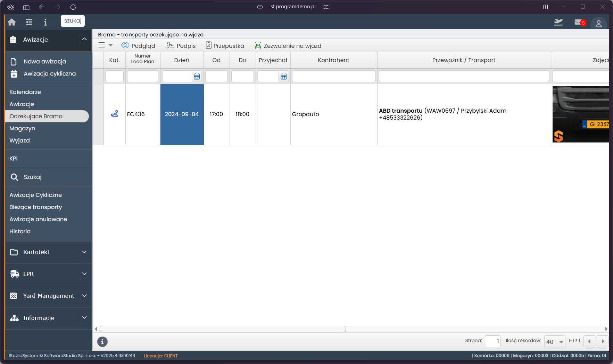This screenshot has width=613, height=364.
Task: Expand the Yard Management section
Action: [x=84, y=296]
